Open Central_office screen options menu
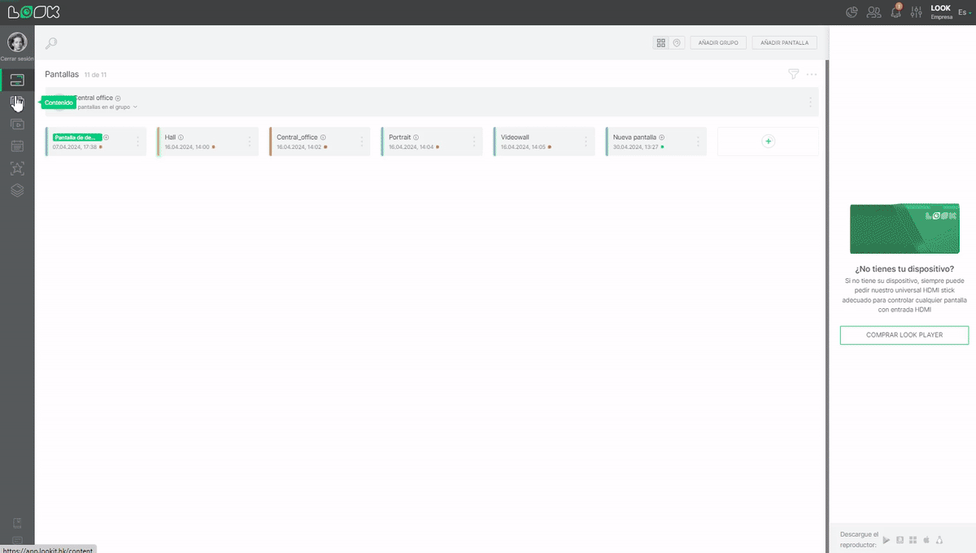Image resolution: width=976 pixels, height=553 pixels. click(x=362, y=142)
